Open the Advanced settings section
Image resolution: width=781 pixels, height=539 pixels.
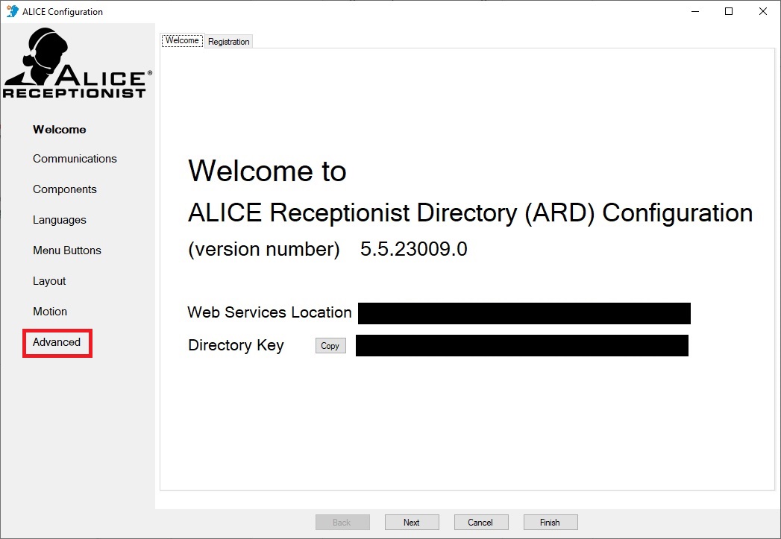(57, 342)
